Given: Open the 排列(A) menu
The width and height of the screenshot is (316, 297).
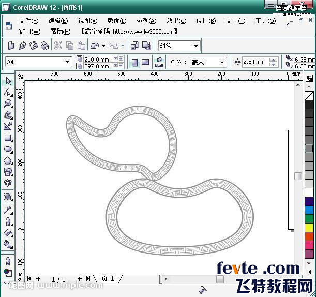Looking at the screenshot, I should [x=146, y=21].
